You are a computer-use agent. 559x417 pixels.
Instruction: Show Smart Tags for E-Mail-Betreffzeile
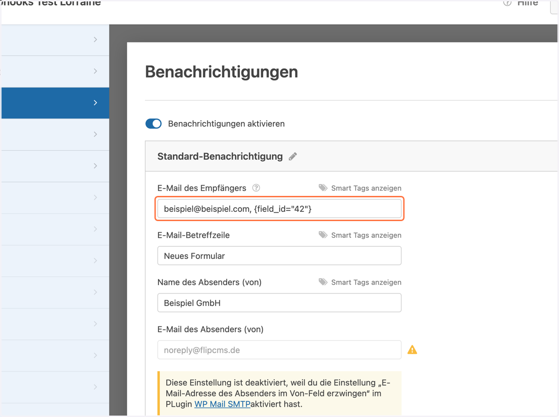(x=366, y=235)
